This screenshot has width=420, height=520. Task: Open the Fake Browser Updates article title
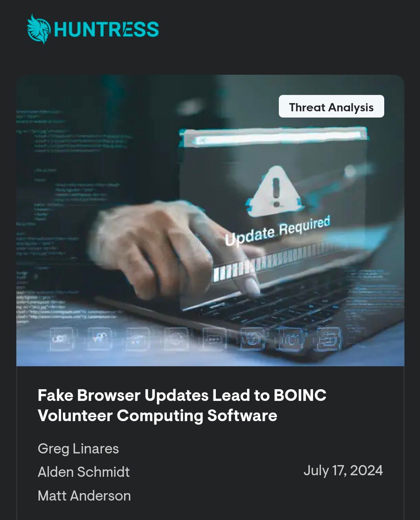point(182,405)
